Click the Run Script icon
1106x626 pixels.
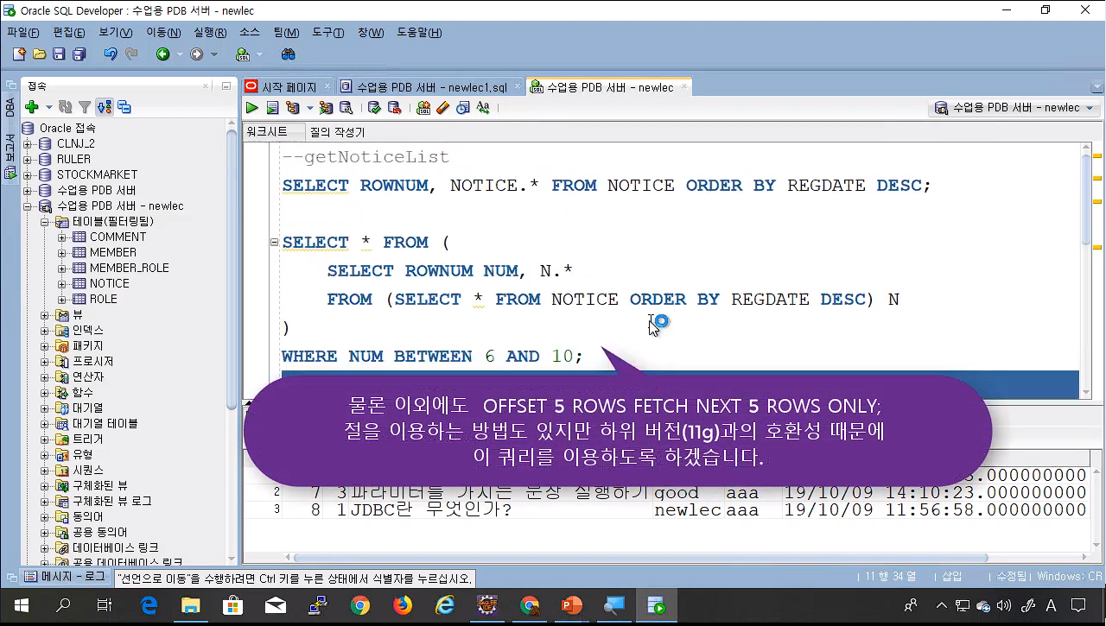pyautogui.click(x=272, y=108)
